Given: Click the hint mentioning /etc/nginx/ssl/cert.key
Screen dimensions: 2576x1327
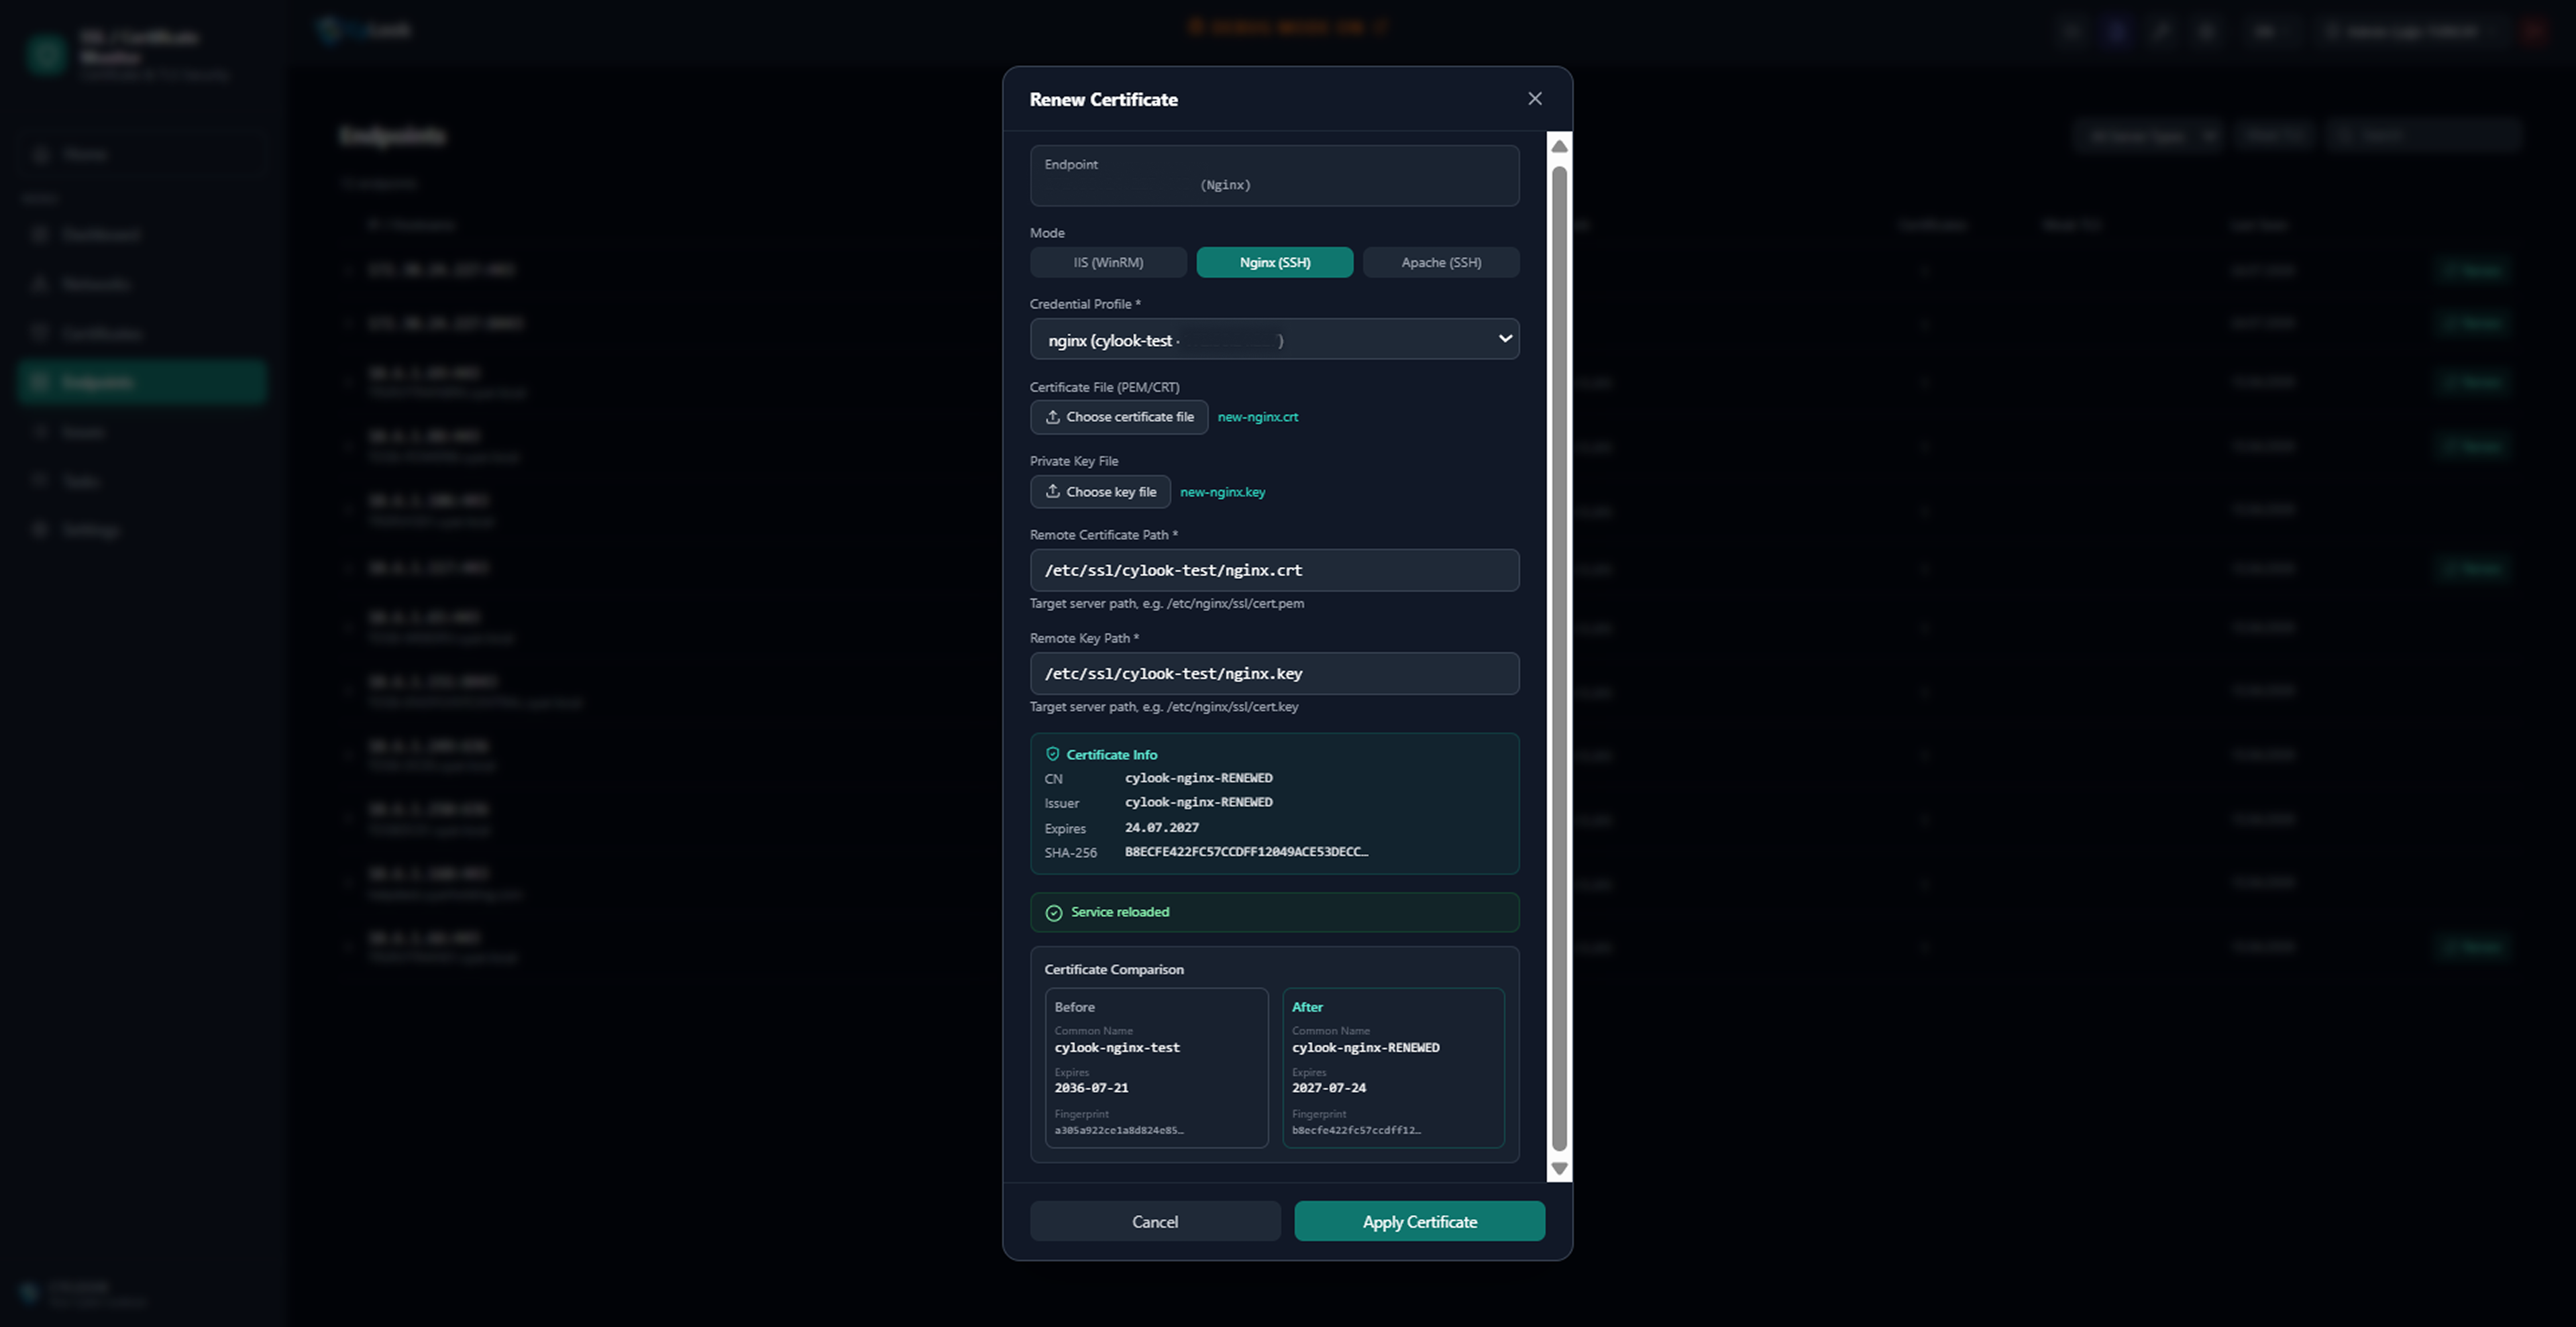Looking at the screenshot, I should pyautogui.click(x=1164, y=707).
